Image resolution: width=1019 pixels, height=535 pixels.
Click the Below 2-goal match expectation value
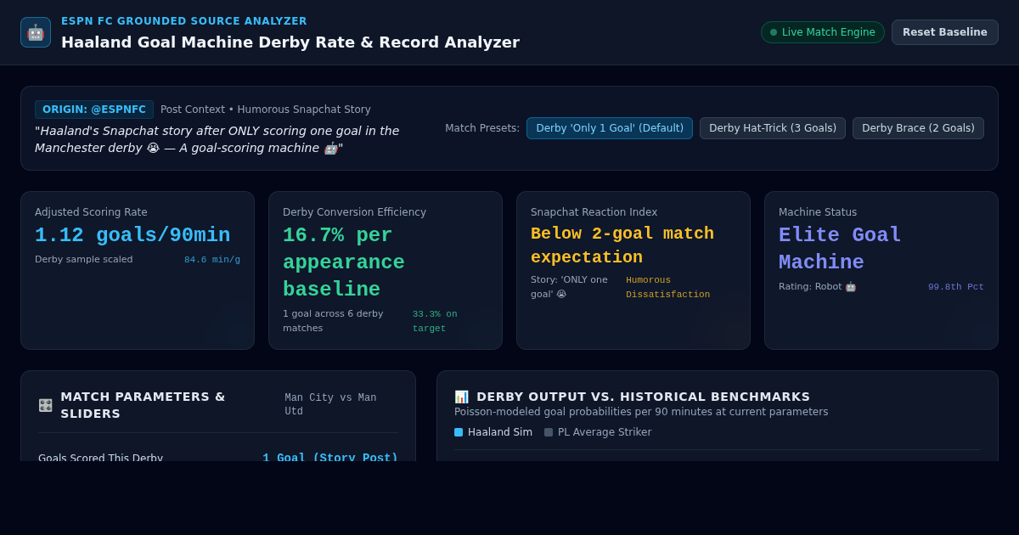[622, 245]
